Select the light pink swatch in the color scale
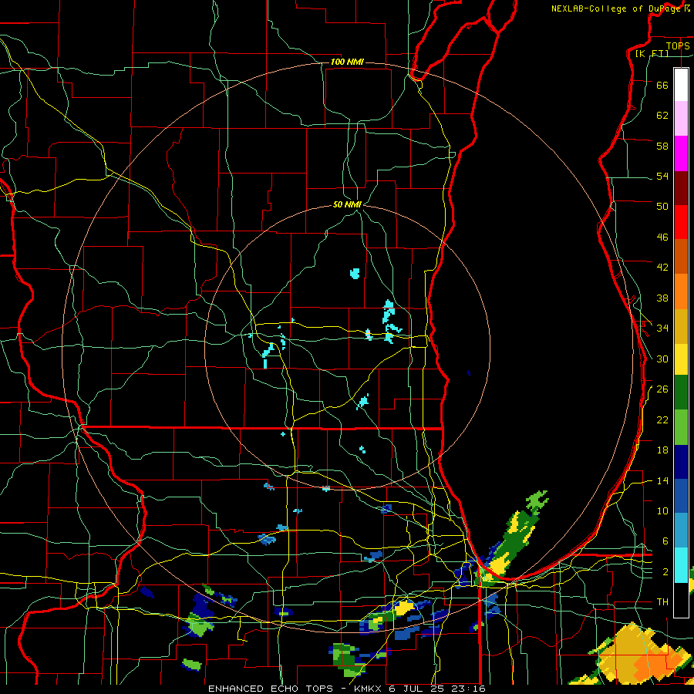The image size is (694, 694). (681, 118)
